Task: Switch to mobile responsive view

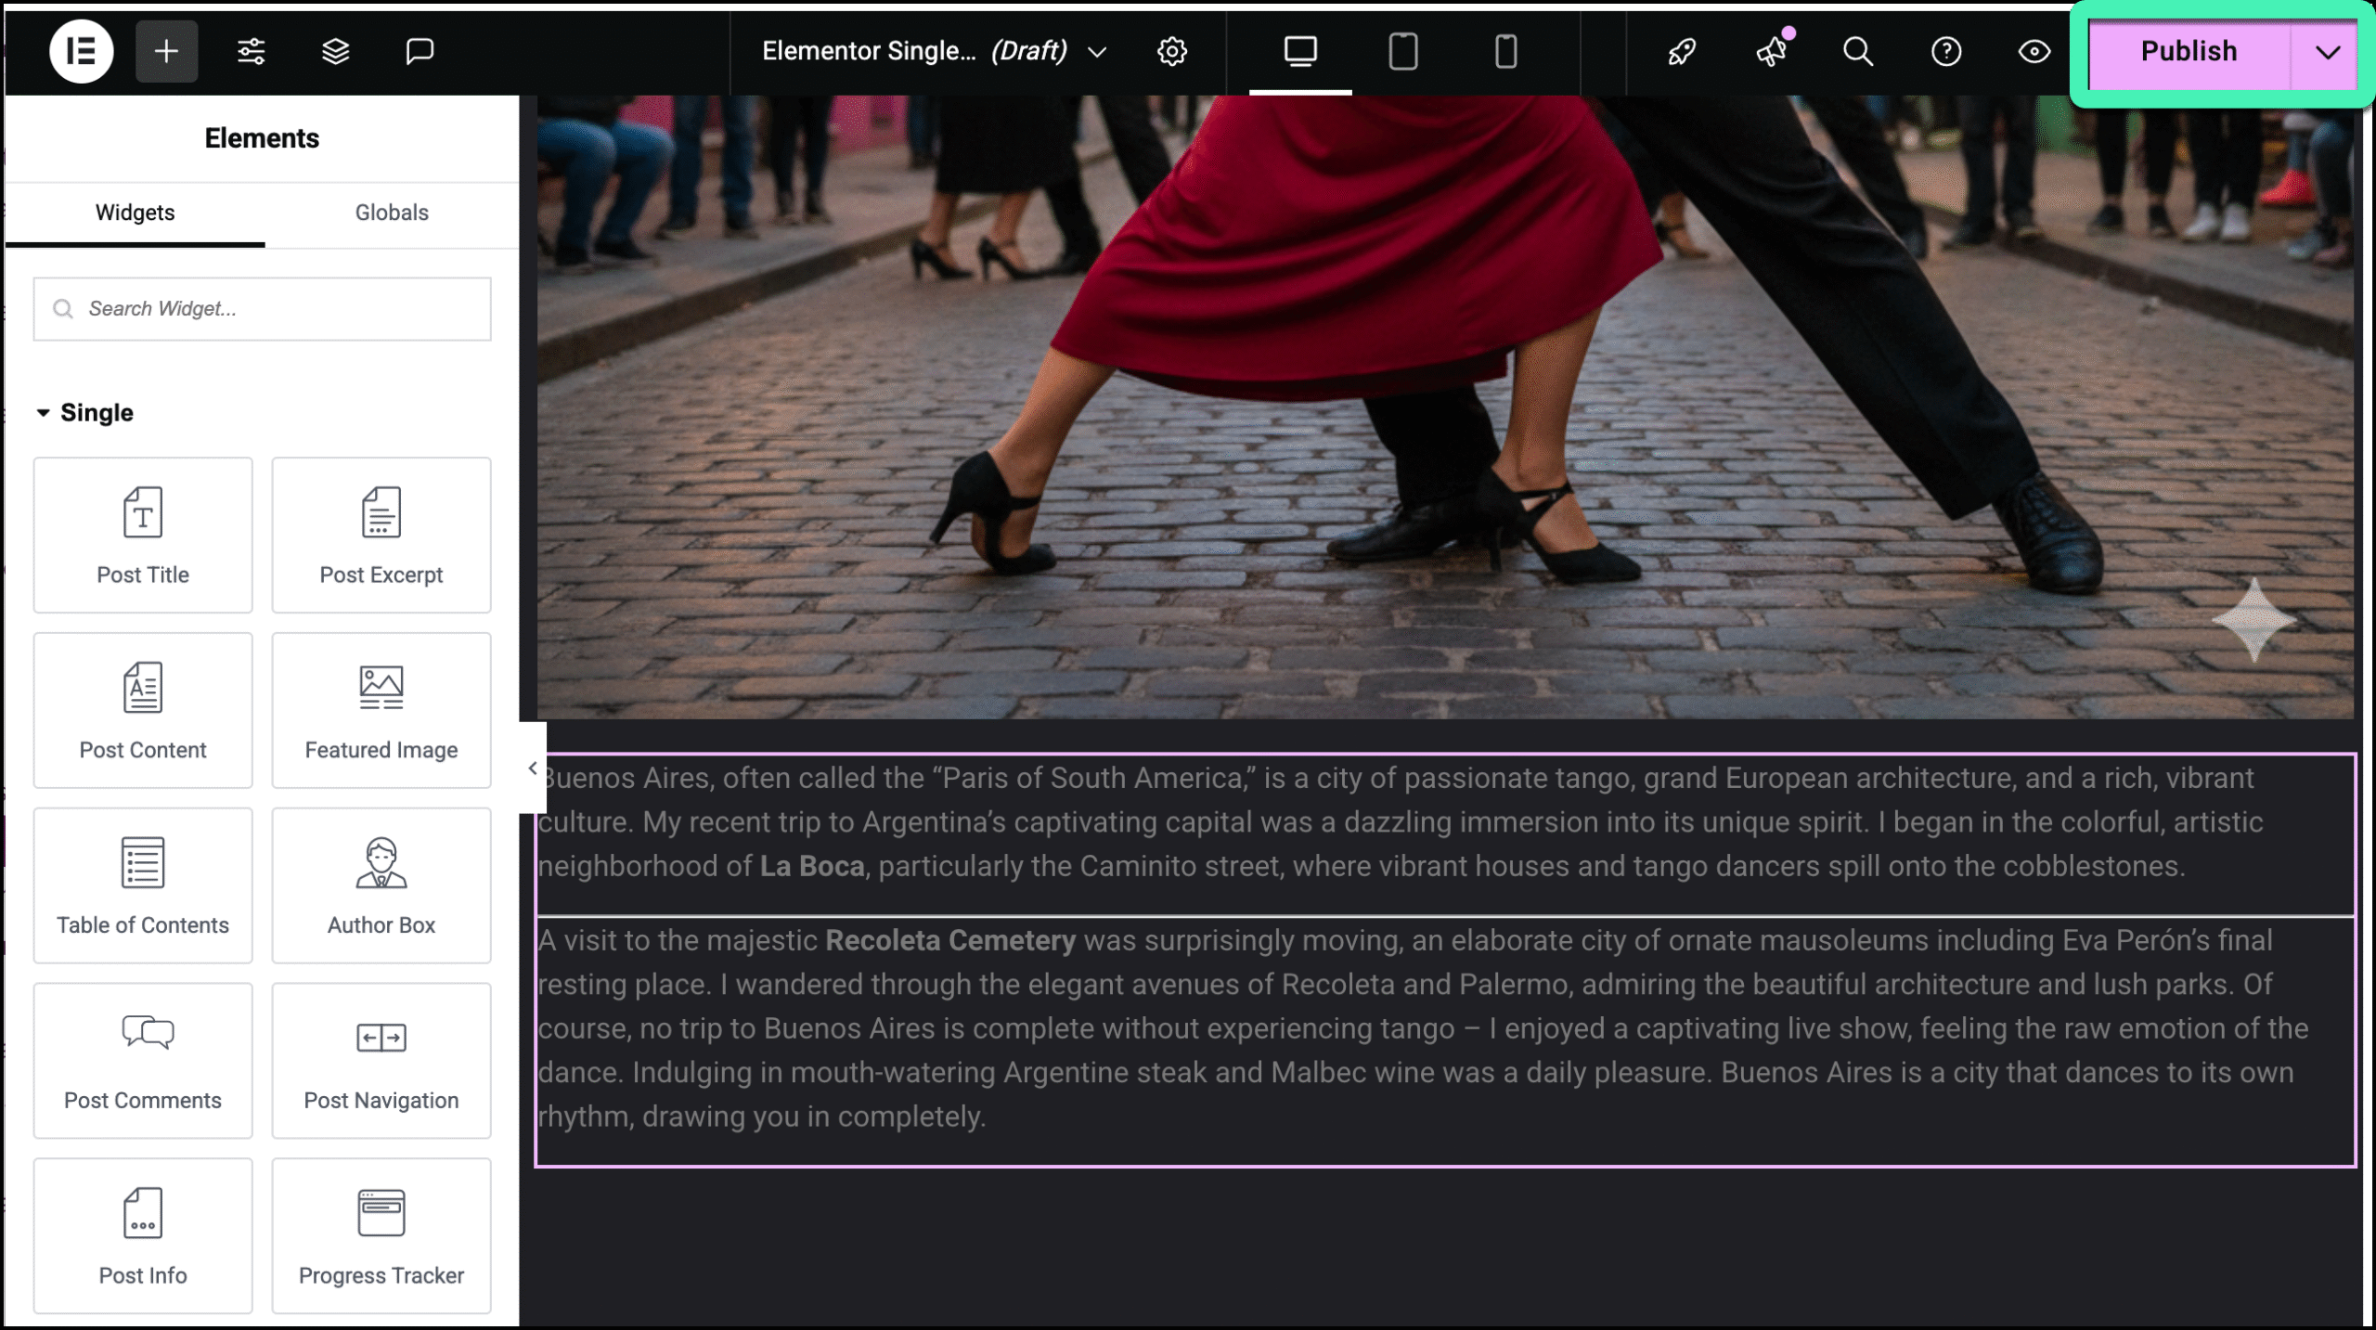Action: tap(1505, 51)
